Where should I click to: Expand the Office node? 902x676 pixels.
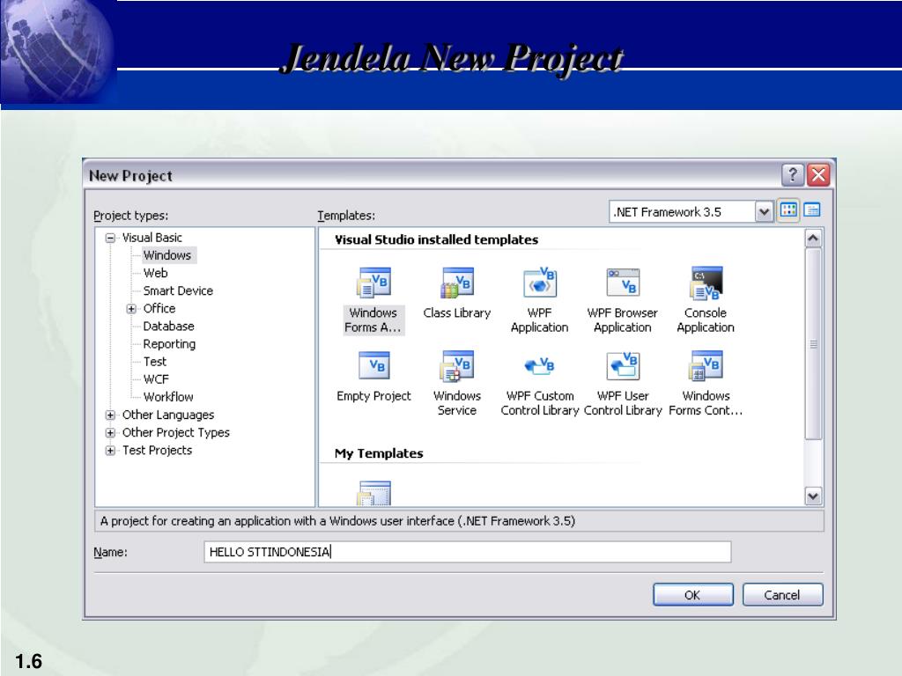pyautogui.click(x=131, y=309)
